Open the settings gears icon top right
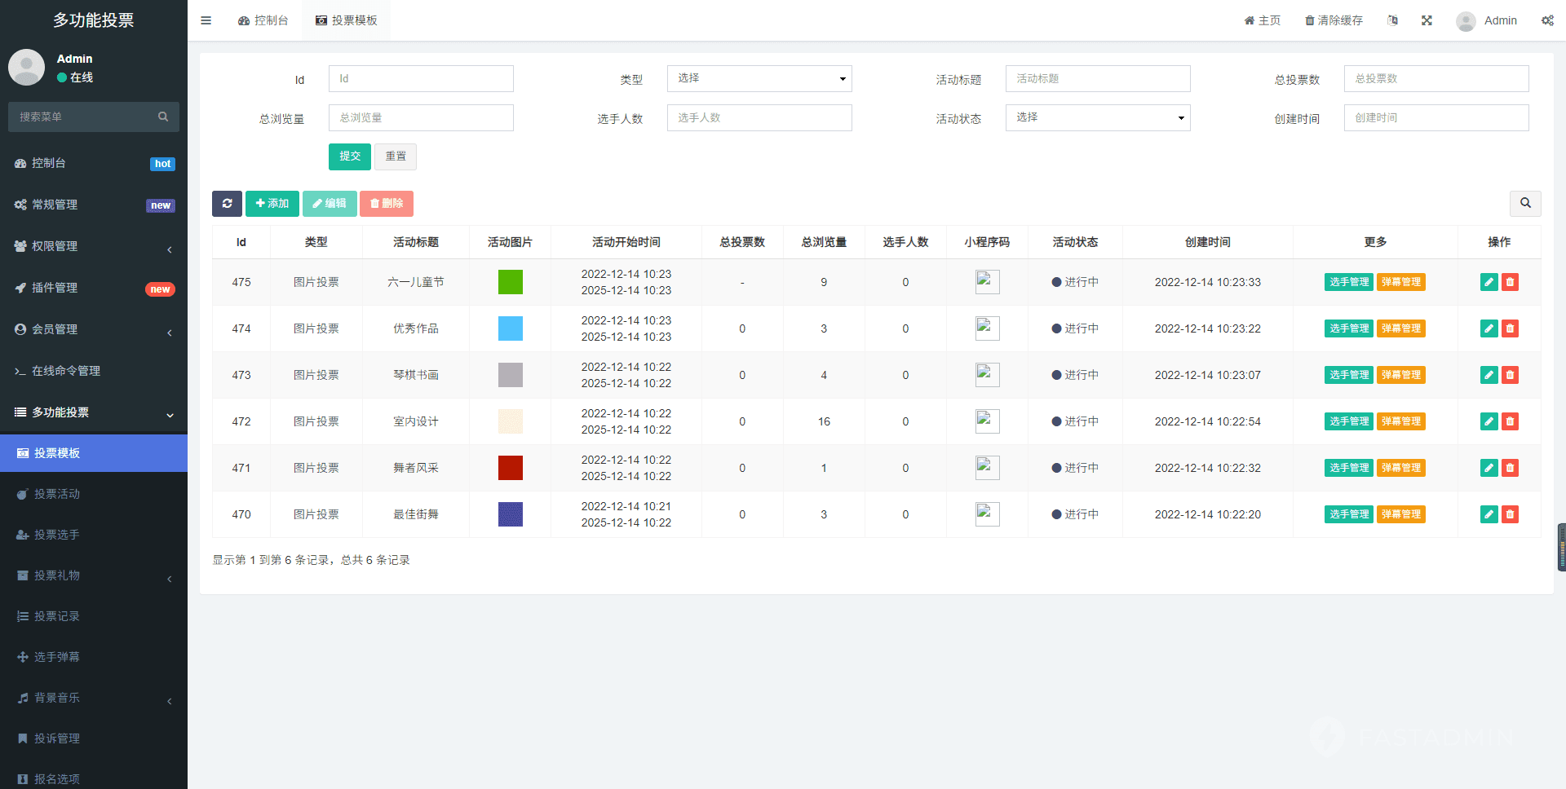Image resolution: width=1566 pixels, height=789 pixels. pos(1546,20)
